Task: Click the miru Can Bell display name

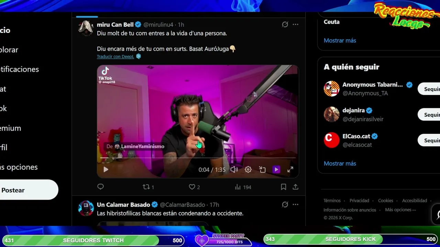Action: [x=115, y=25]
